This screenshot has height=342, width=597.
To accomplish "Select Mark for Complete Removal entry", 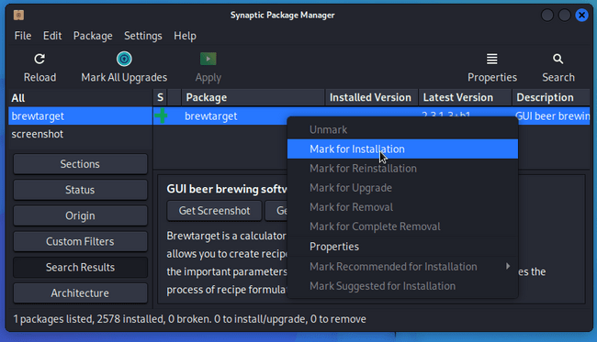I will [x=402, y=226].
